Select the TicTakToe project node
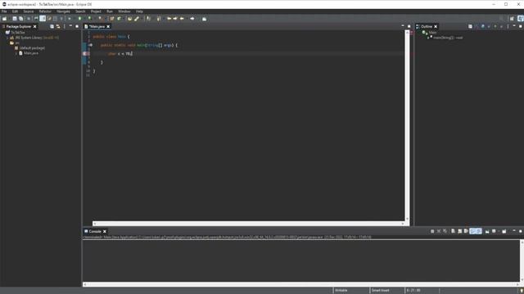Viewport: 524px width, 294px height. click(x=18, y=33)
